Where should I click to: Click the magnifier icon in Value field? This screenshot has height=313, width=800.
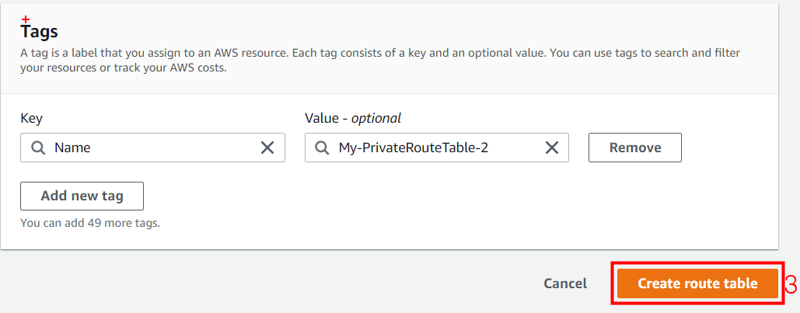point(322,148)
